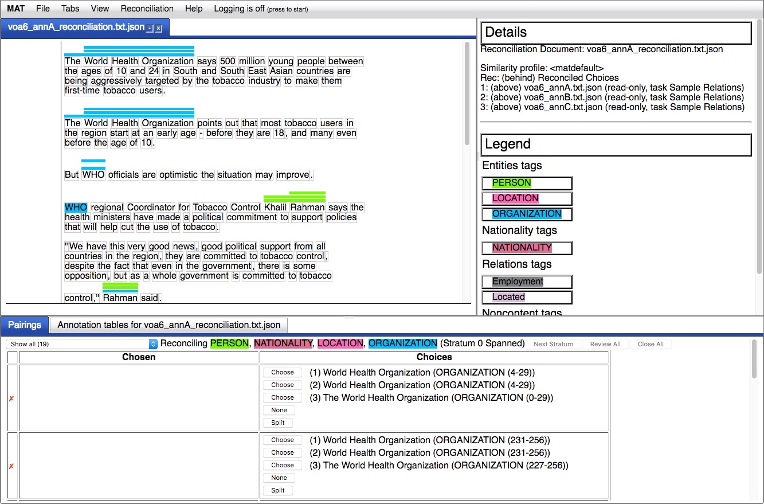This screenshot has width=764, height=504.
Task: Select the PERSON tag in the legend
Action: coord(527,183)
